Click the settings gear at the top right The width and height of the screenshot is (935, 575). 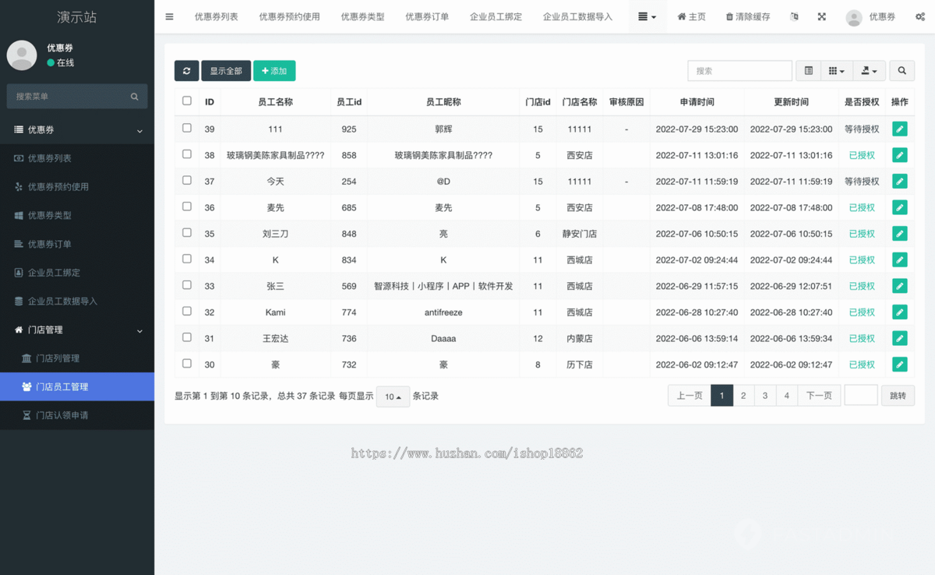tap(919, 16)
